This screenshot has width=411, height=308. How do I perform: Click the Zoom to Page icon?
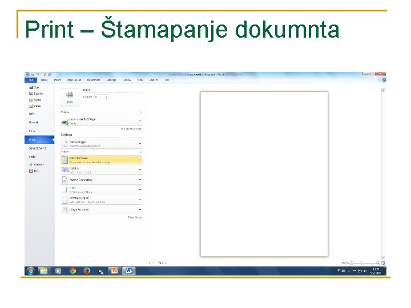click(383, 263)
